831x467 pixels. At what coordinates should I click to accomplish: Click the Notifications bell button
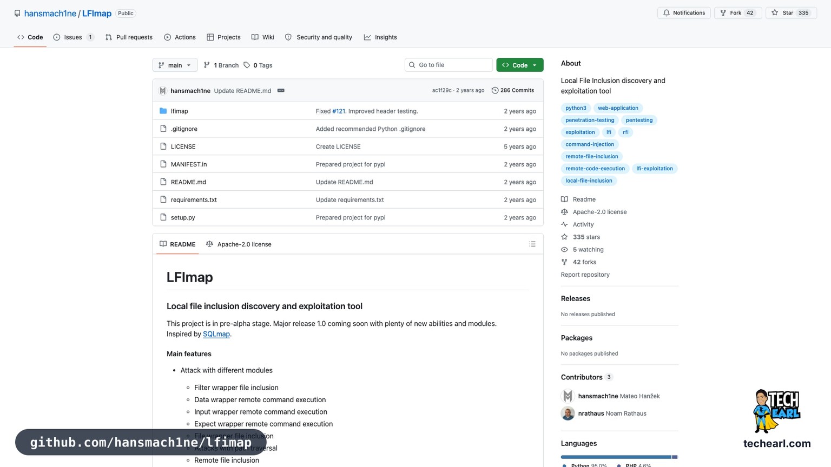point(684,13)
